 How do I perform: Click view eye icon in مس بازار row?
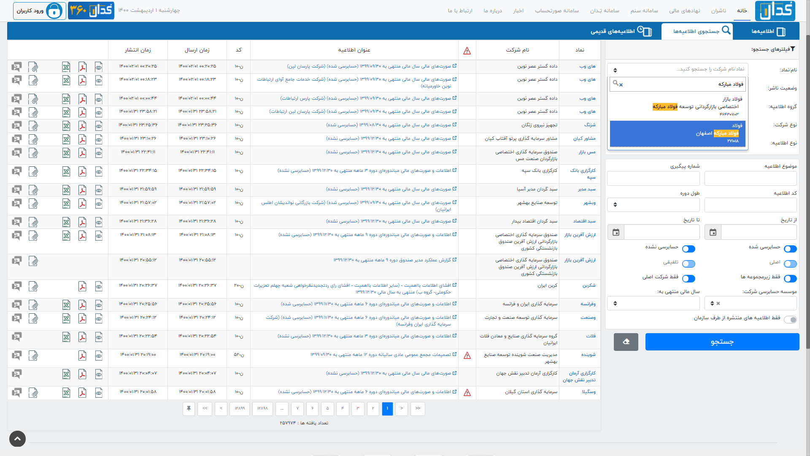click(99, 153)
